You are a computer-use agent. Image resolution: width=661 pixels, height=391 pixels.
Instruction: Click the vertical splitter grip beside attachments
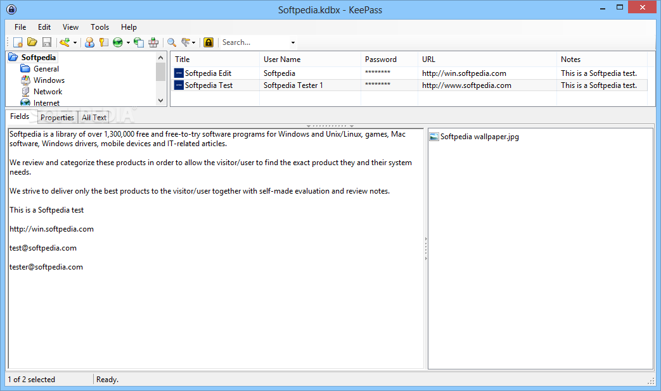click(x=426, y=248)
